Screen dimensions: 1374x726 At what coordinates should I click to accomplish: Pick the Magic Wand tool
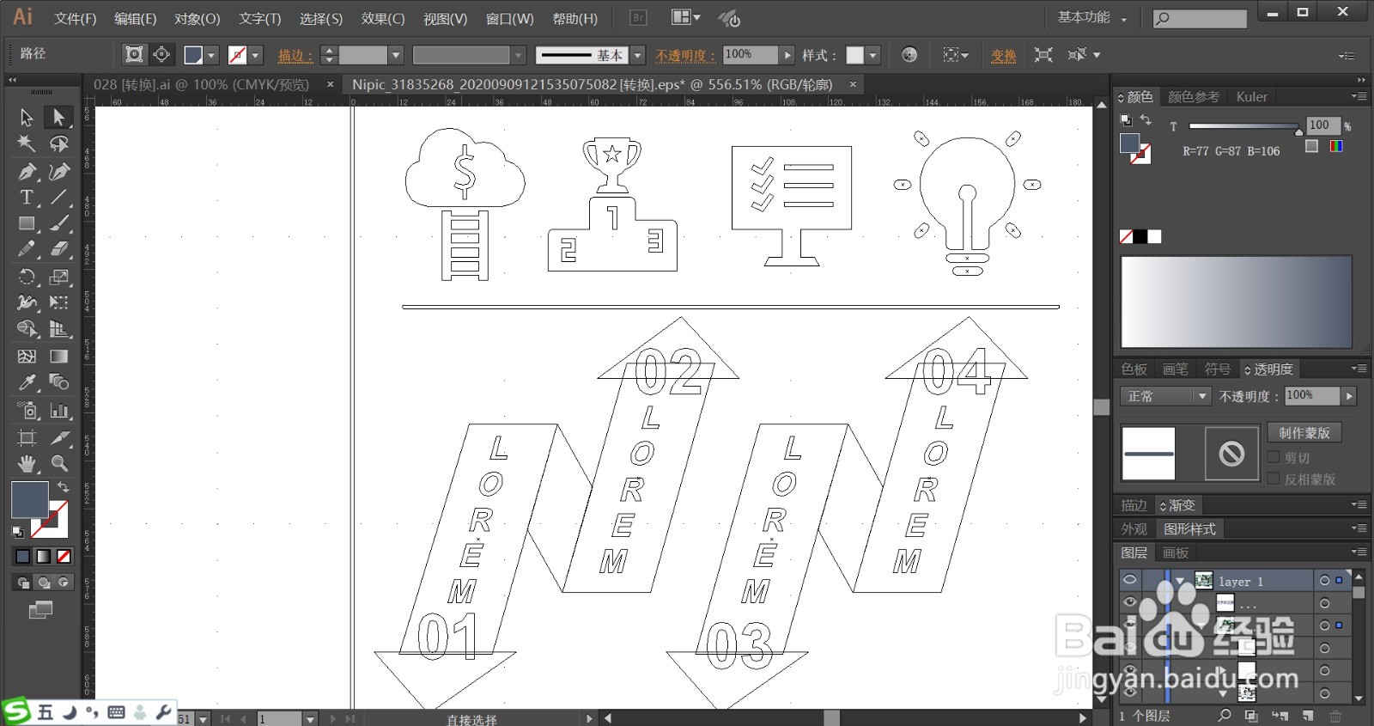coord(27,143)
